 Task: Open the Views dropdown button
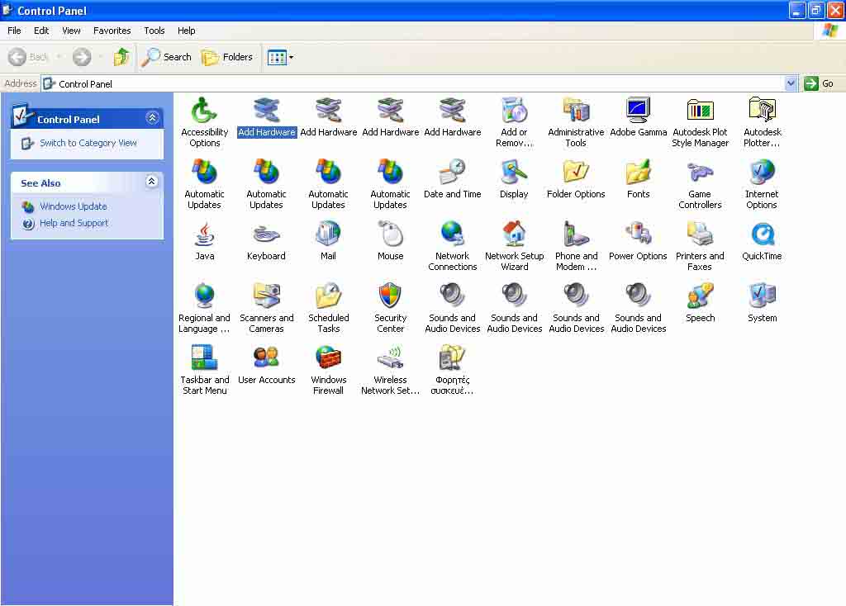pos(281,57)
